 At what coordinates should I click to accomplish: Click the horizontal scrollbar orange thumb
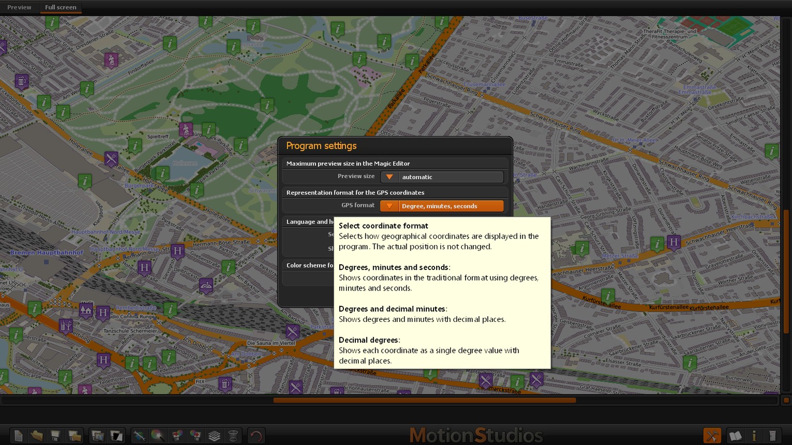coord(424,400)
